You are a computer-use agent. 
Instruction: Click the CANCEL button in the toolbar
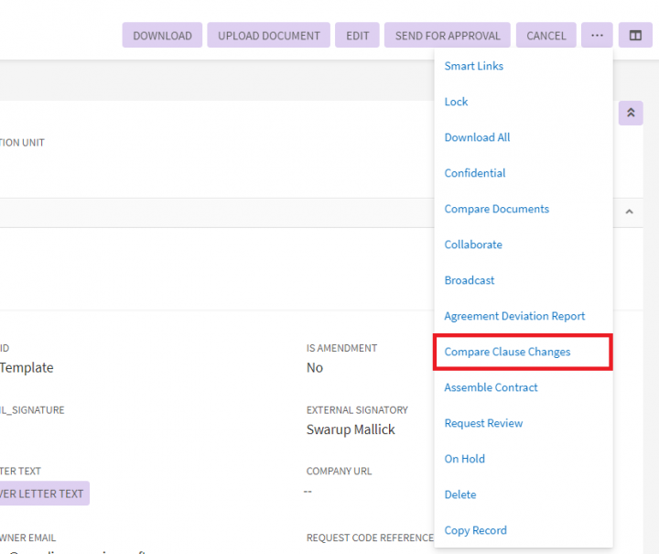pyautogui.click(x=546, y=36)
